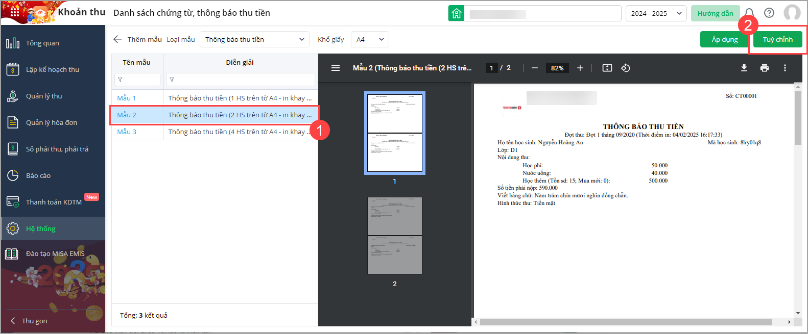808x334 pixels.
Task: Download the PDF document
Action: (x=744, y=68)
